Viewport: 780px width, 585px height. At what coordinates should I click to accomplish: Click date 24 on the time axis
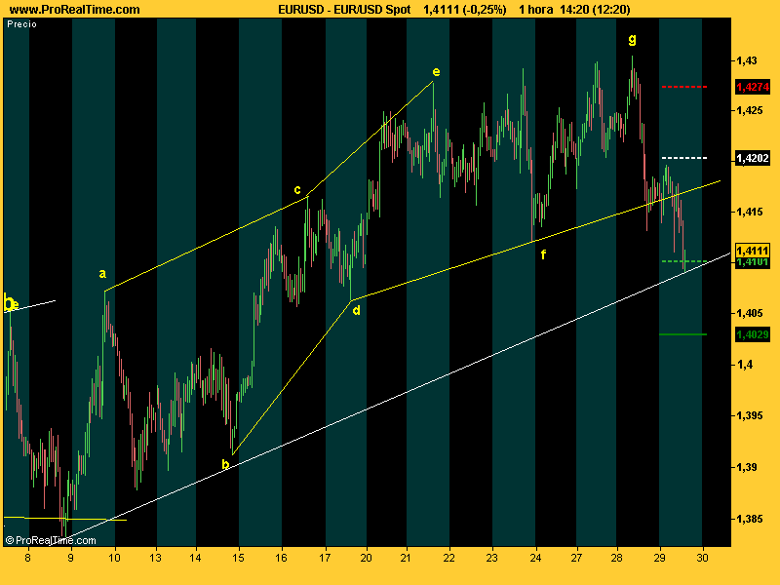(535, 558)
